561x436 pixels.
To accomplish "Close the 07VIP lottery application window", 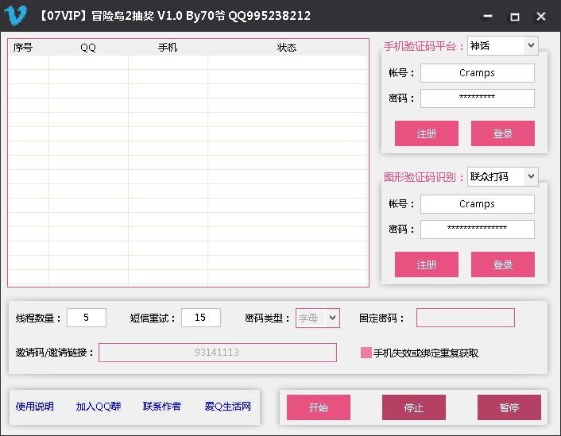I will [x=541, y=17].
